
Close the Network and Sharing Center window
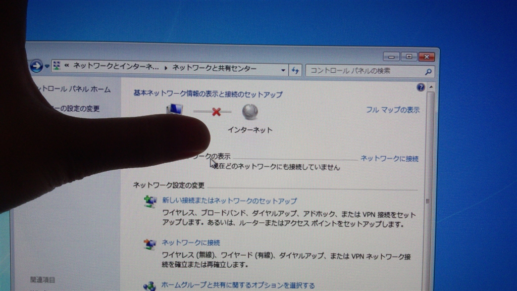coord(427,57)
